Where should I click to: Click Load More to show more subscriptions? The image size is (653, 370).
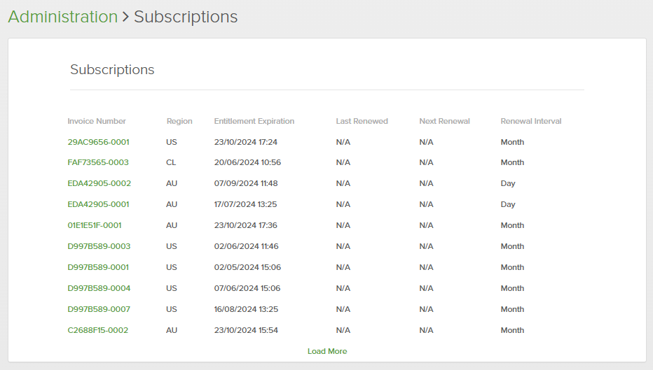tap(327, 351)
